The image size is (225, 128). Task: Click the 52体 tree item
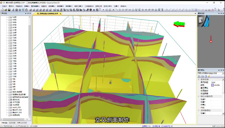pos(14,17)
